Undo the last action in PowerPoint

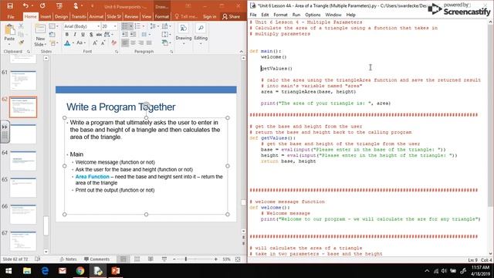(25, 5)
